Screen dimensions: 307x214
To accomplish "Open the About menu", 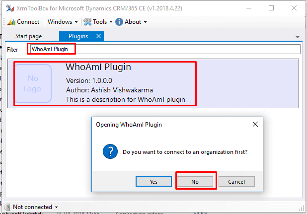I will click(131, 22).
